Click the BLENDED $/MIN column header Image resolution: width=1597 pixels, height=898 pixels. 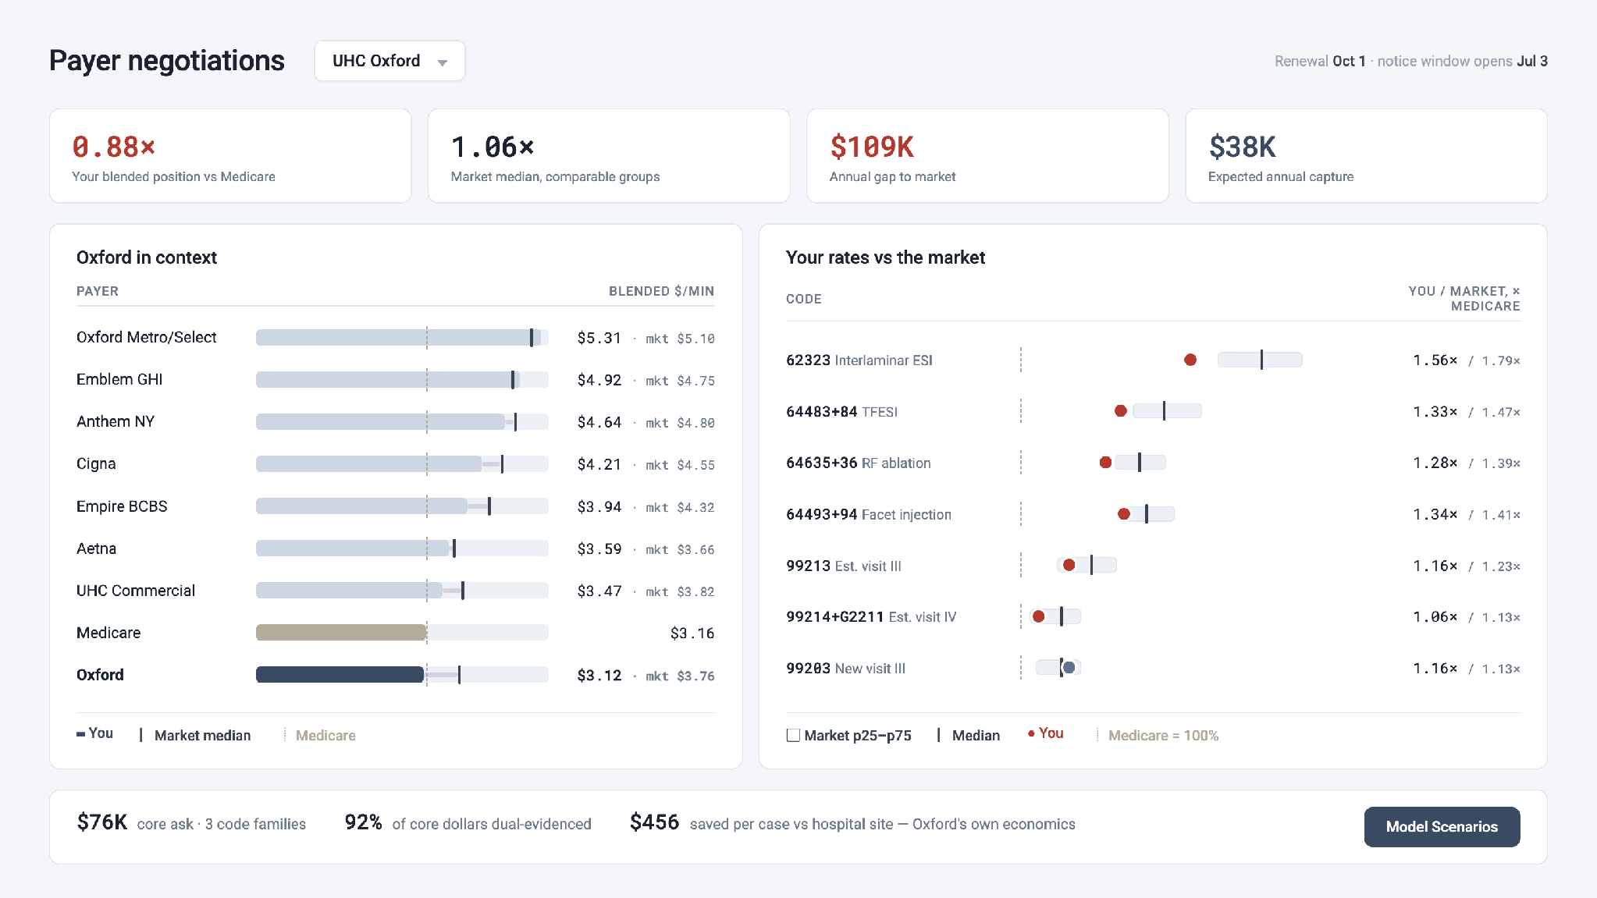(662, 291)
